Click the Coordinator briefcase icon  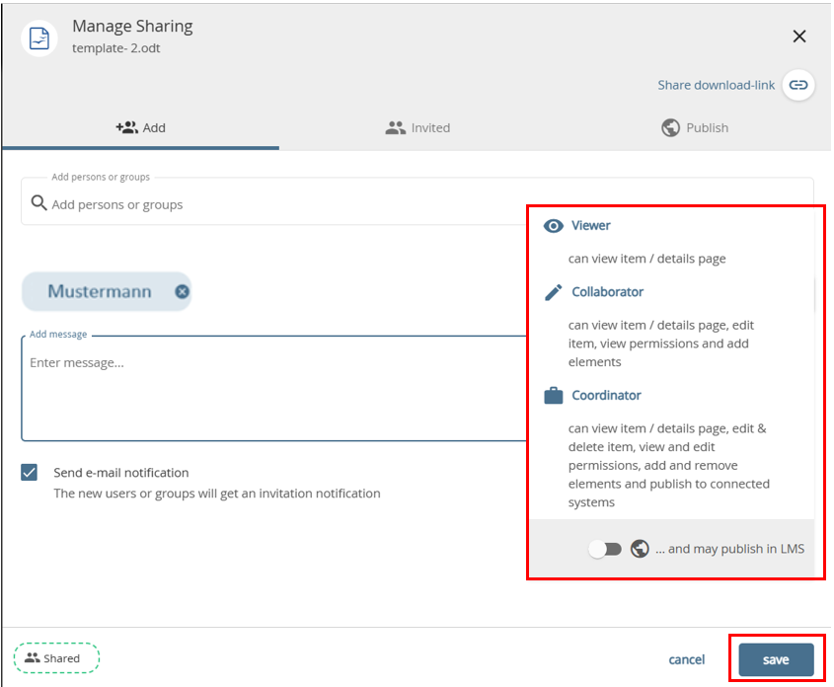(554, 396)
